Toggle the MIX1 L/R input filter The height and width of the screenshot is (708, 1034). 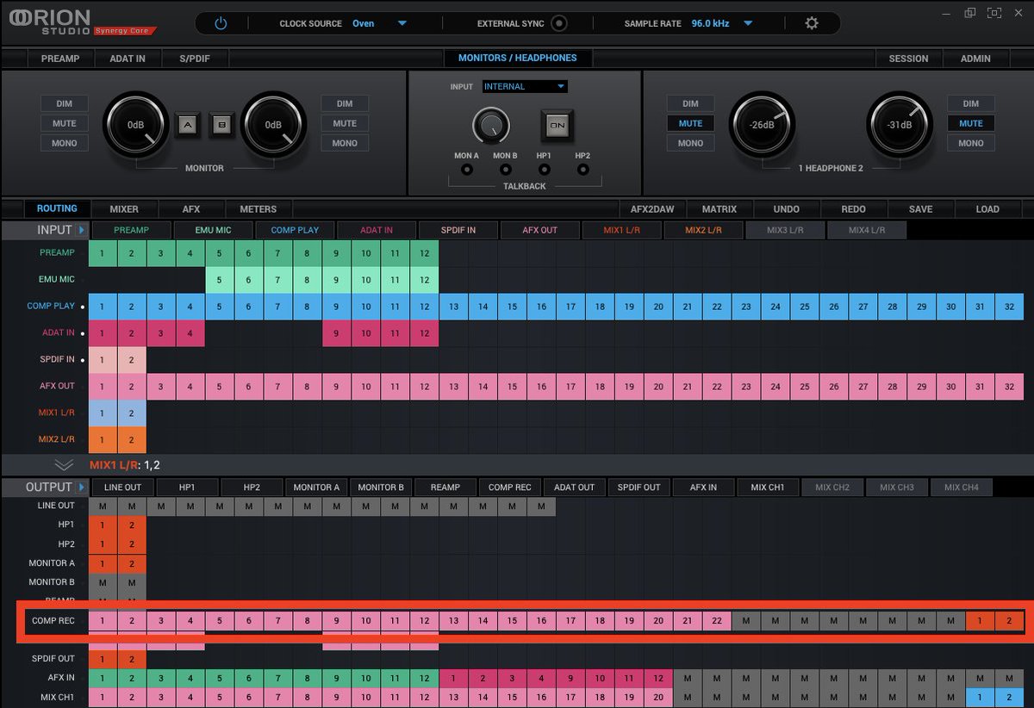[622, 230]
